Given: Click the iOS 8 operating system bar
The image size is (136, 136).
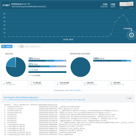Looking at the screenshot, I should [x=112, y=61].
